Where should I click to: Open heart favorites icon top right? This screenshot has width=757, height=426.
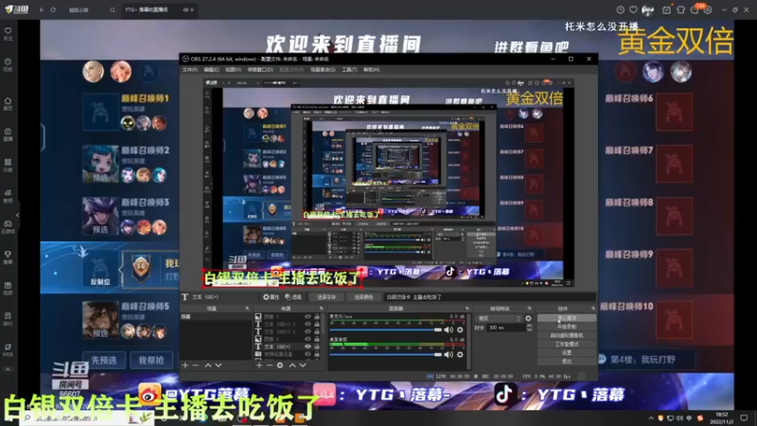click(633, 9)
